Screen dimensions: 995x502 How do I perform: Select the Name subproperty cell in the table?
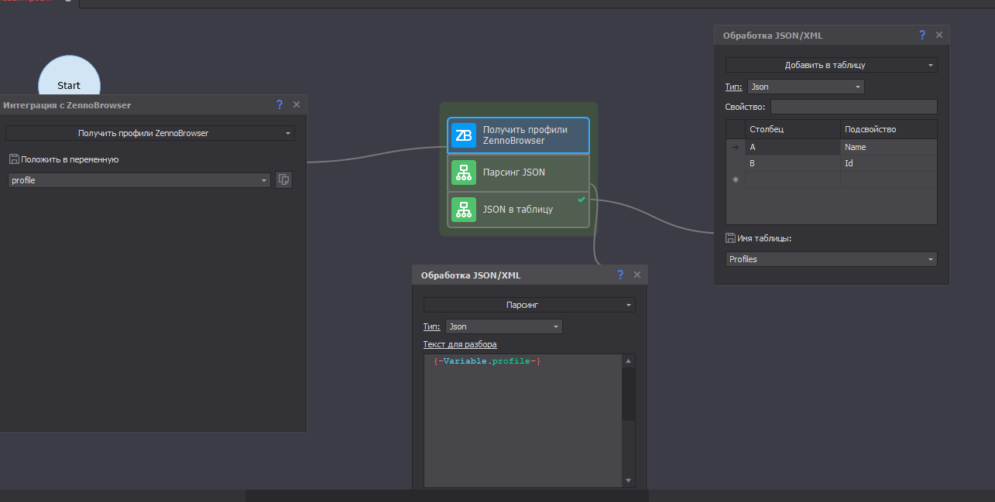[887, 147]
